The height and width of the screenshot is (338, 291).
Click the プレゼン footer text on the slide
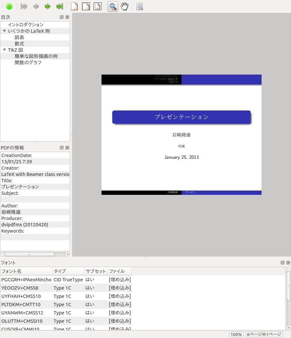coord(190,192)
